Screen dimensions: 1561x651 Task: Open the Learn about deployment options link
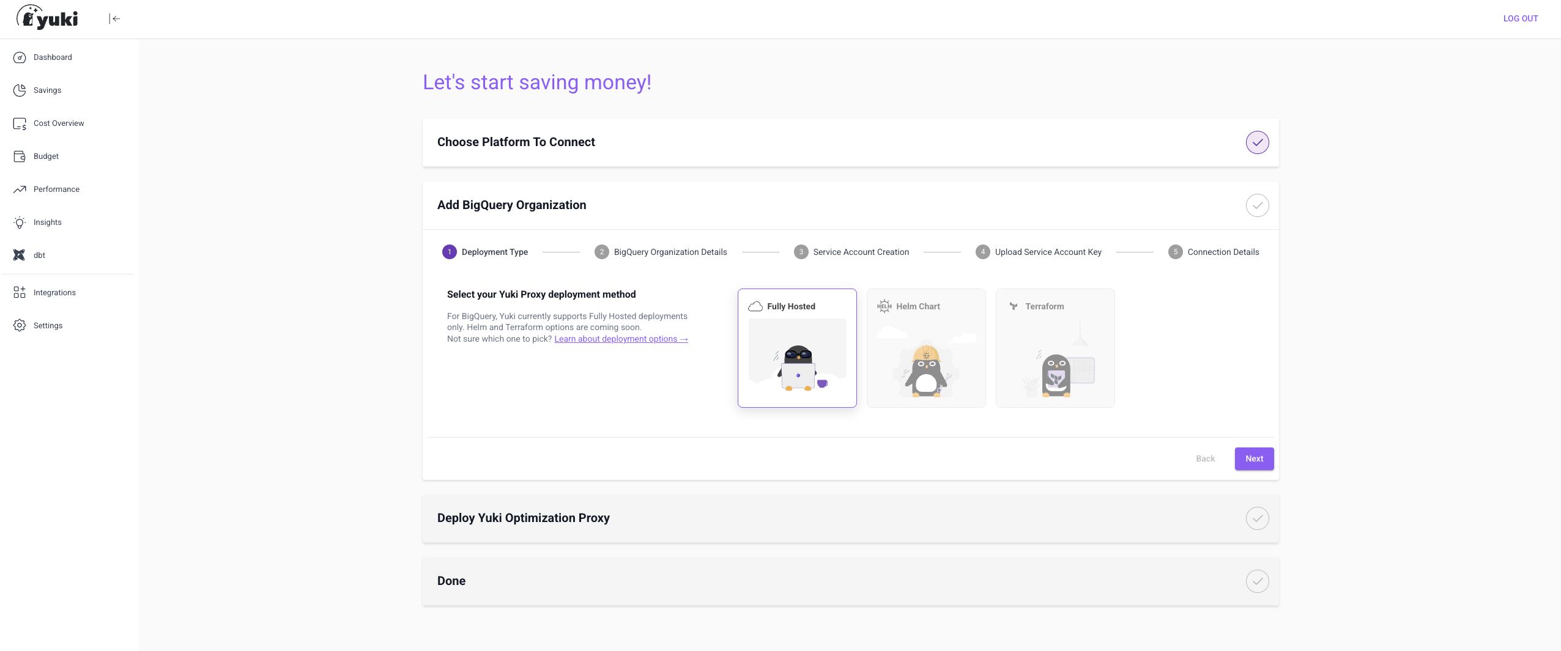coord(620,339)
